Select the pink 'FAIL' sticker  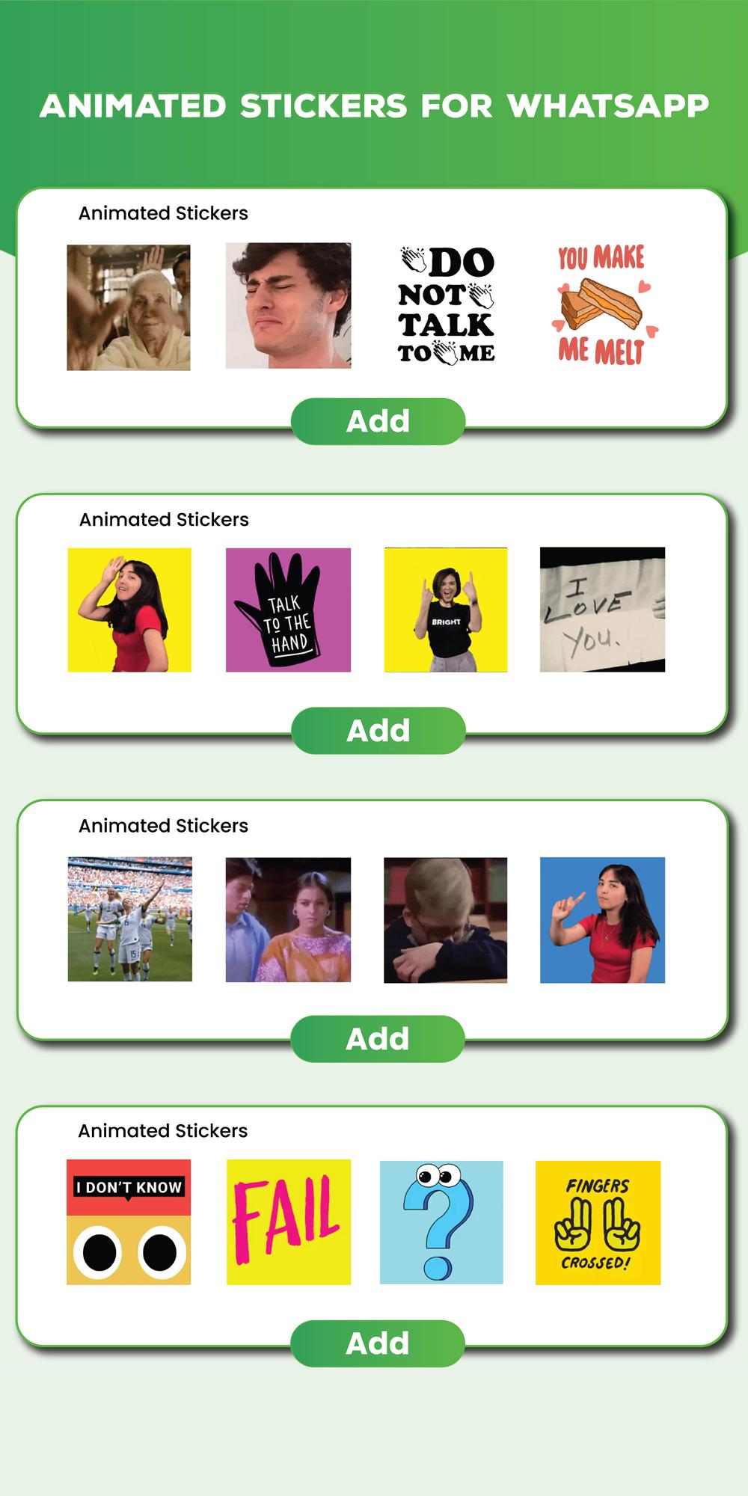[289, 1222]
